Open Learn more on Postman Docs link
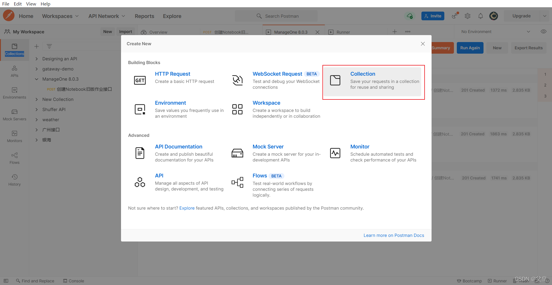This screenshot has width=552, height=285. pyautogui.click(x=394, y=235)
